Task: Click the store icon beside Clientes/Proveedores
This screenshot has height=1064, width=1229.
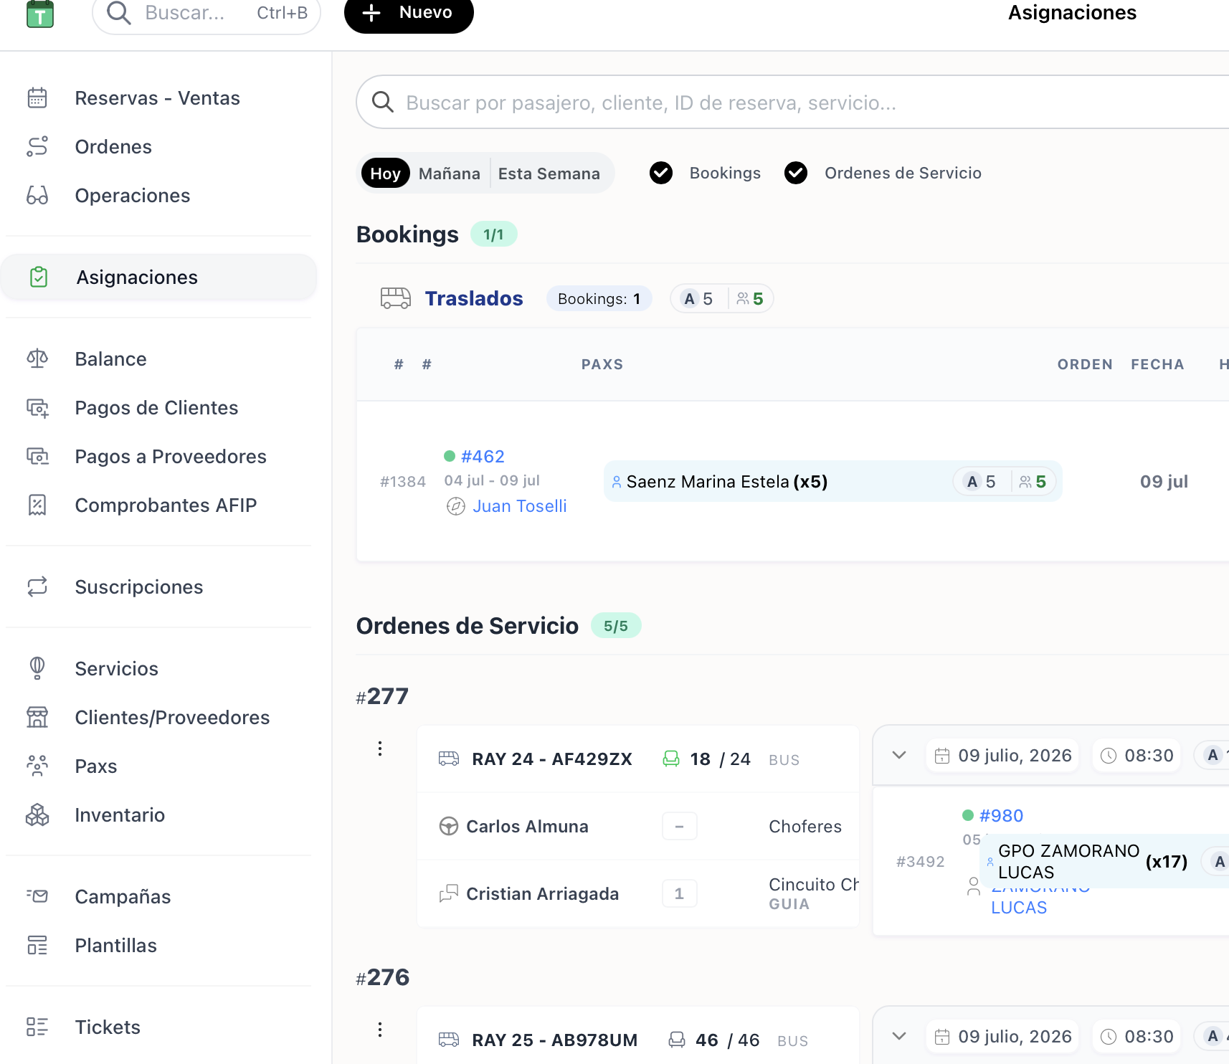Action: pyautogui.click(x=37, y=717)
